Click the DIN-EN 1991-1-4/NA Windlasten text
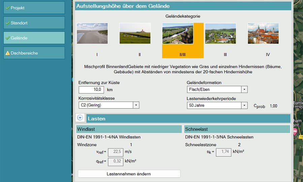303x182 pixels. tap(109, 137)
